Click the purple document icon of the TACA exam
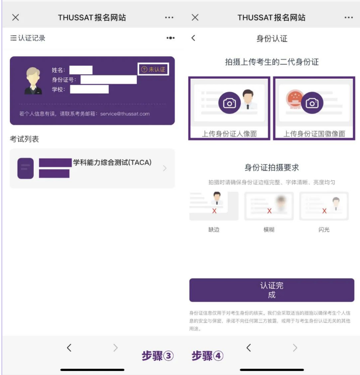360x375 pixels. pyautogui.click(x=26, y=168)
